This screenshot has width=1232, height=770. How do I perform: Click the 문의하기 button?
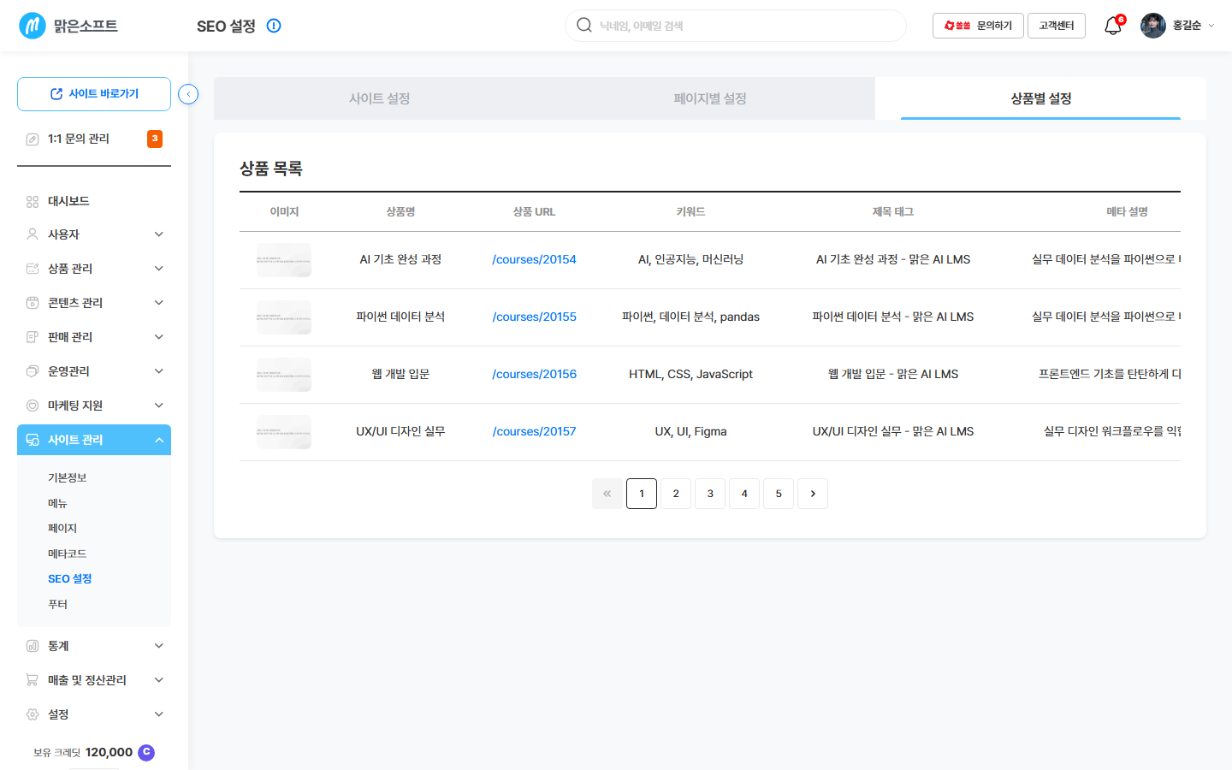(x=978, y=26)
